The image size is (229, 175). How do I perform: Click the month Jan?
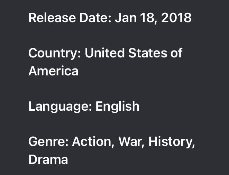pos(126,18)
